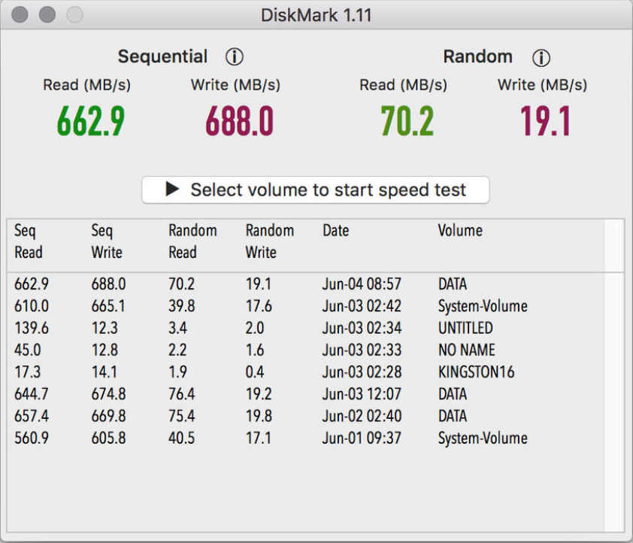Select the UNTITLED volume result row

pos(301,328)
